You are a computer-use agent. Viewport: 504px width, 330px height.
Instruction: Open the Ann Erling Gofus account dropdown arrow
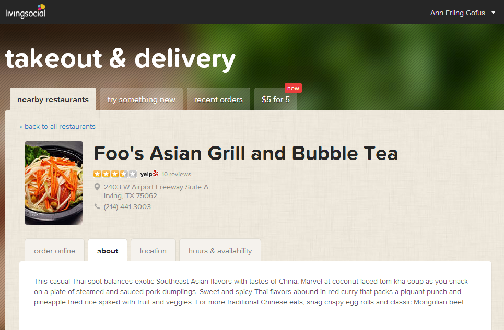[493, 13]
